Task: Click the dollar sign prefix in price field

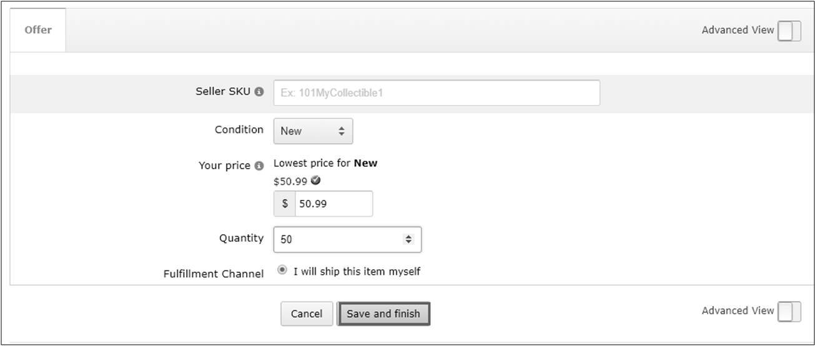Action: pyautogui.click(x=285, y=204)
